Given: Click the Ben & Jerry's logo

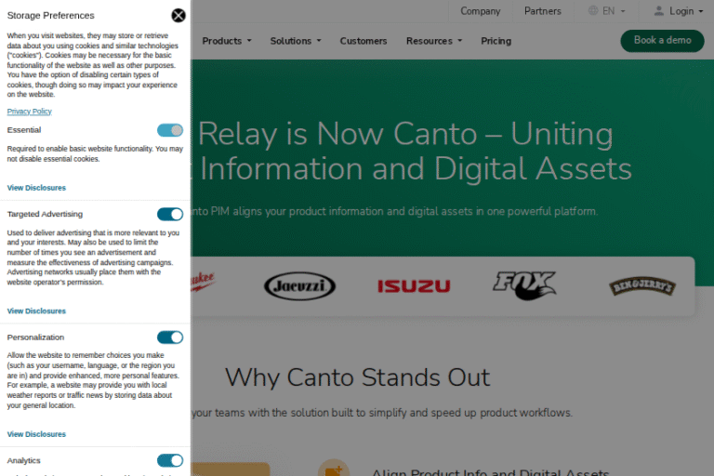Looking at the screenshot, I should click(641, 285).
